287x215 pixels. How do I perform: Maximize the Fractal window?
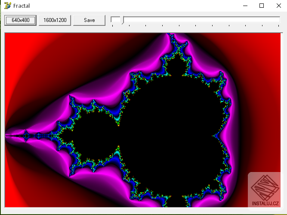pos(262,6)
